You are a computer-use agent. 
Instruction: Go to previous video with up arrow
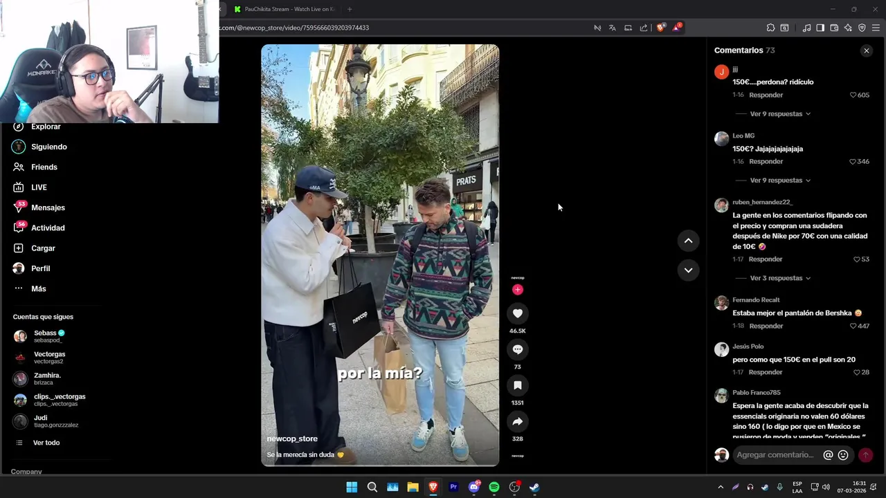pyautogui.click(x=688, y=241)
